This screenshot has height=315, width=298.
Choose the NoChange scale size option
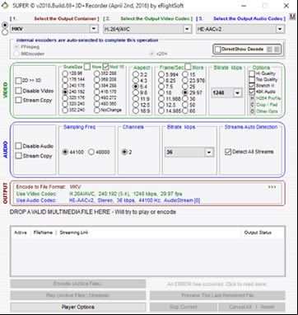click(96, 110)
